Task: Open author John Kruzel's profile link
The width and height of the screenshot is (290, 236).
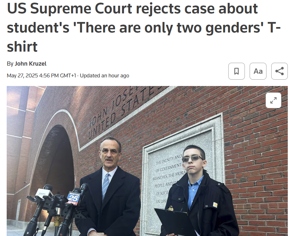Action: [x=31, y=64]
